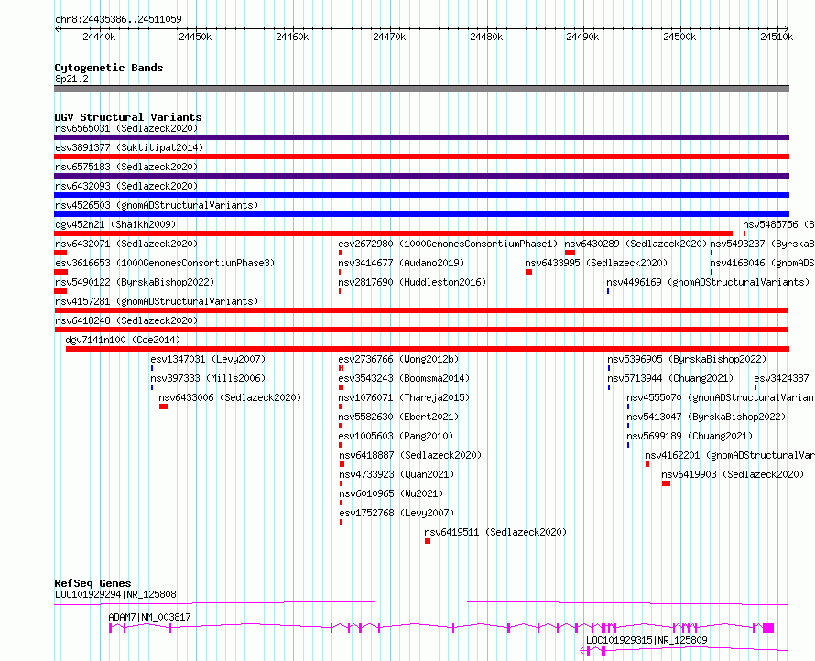Open the nsv6575183 (Sedlazeck2020) label
Viewport: 815px width, 661px height.
click(126, 167)
